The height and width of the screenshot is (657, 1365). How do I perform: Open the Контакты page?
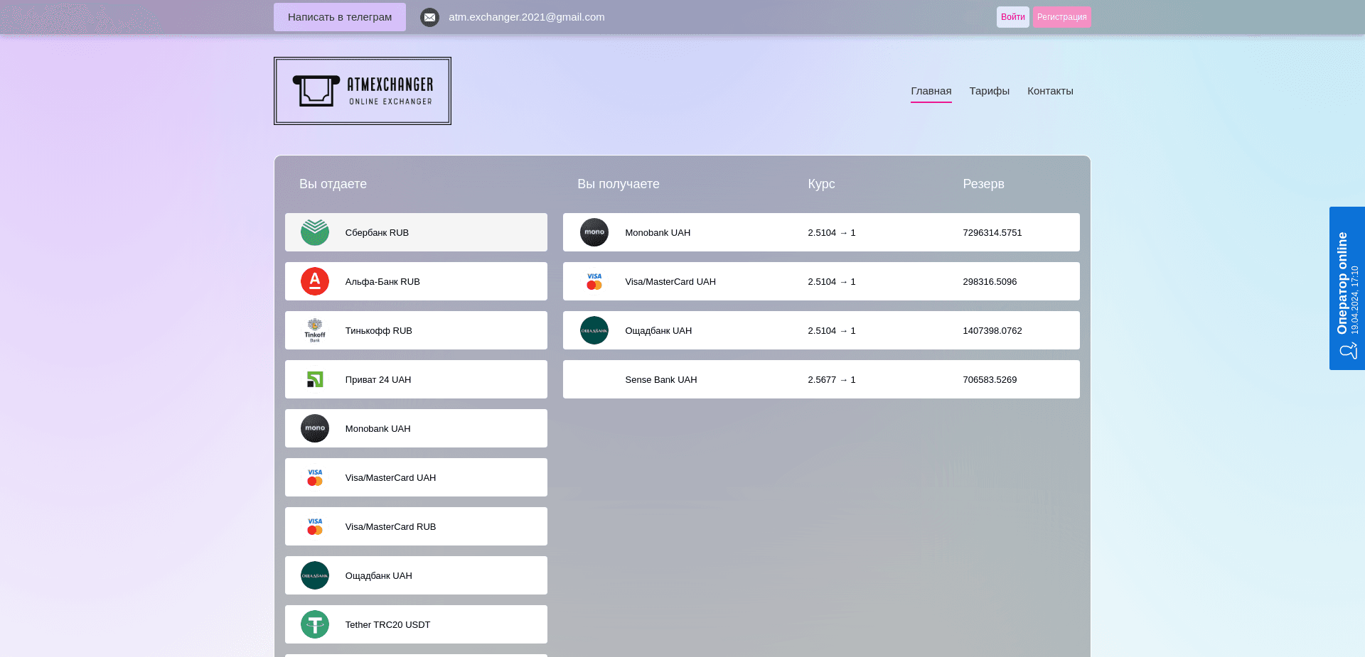tap(1050, 91)
